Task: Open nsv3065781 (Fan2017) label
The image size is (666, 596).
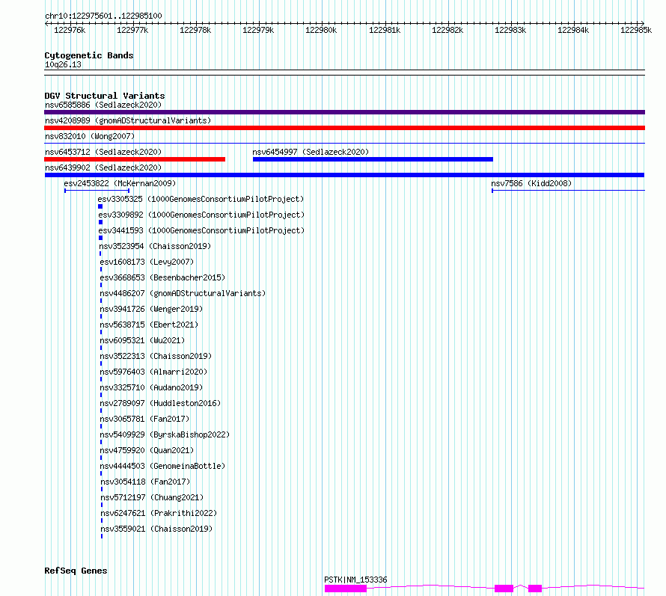Action: (x=145, y=419)
